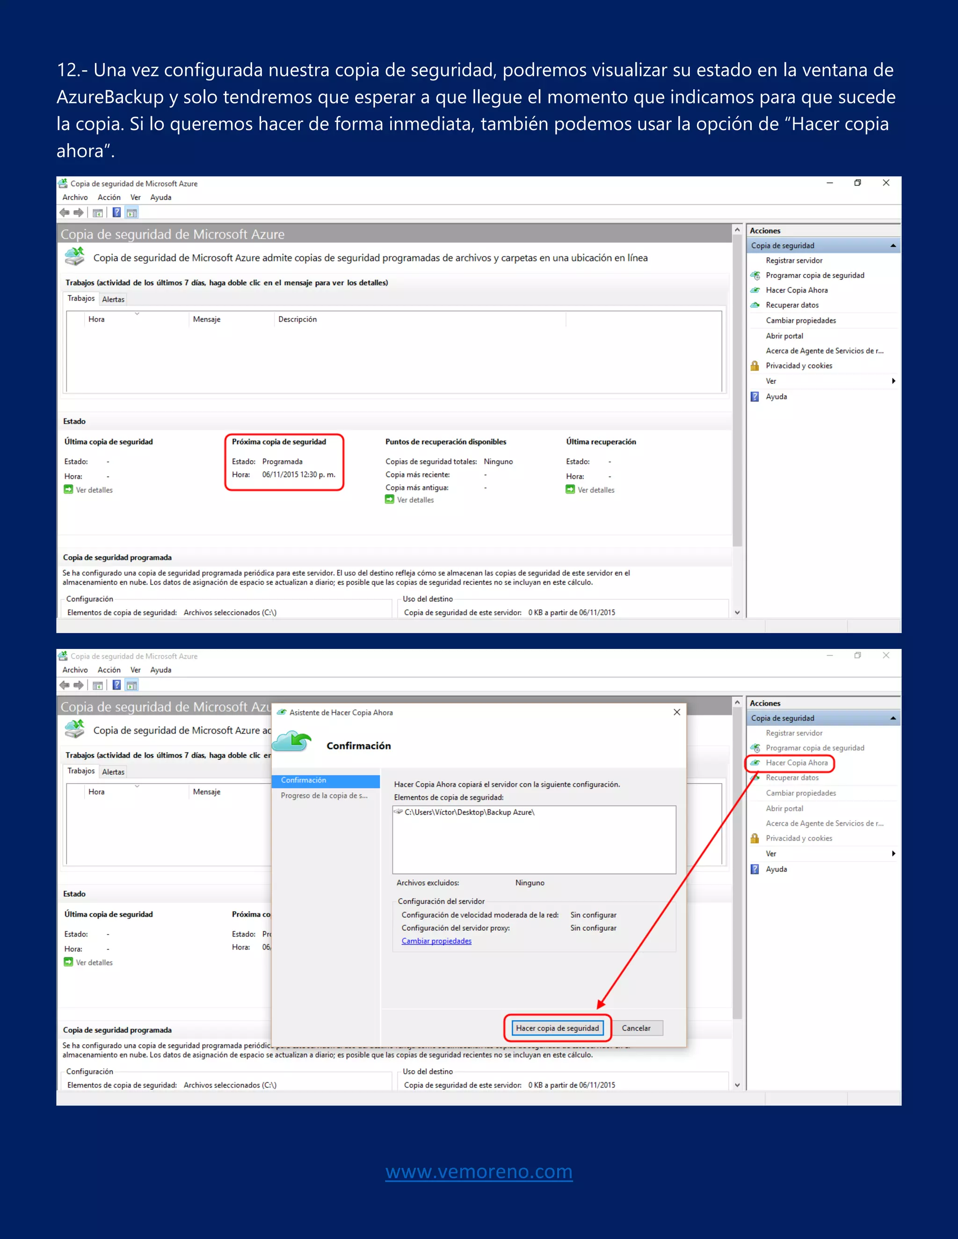Click the Ninguno value beside Copias de seguridad totales
This screenshot has width=958, height=1239.
pyautogui.click(x=498, y=462)
